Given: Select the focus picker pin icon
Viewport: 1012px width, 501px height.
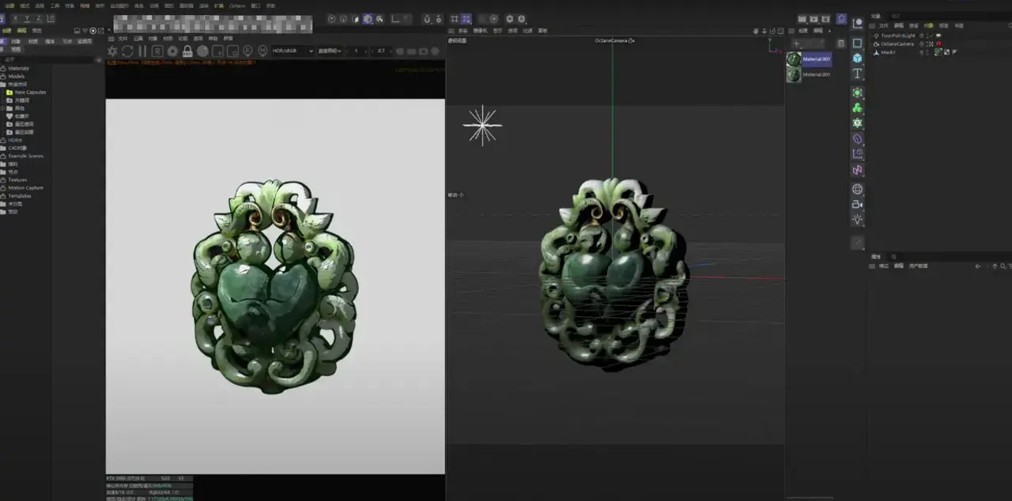Looking at the screenshot, I should click(249, 51).
